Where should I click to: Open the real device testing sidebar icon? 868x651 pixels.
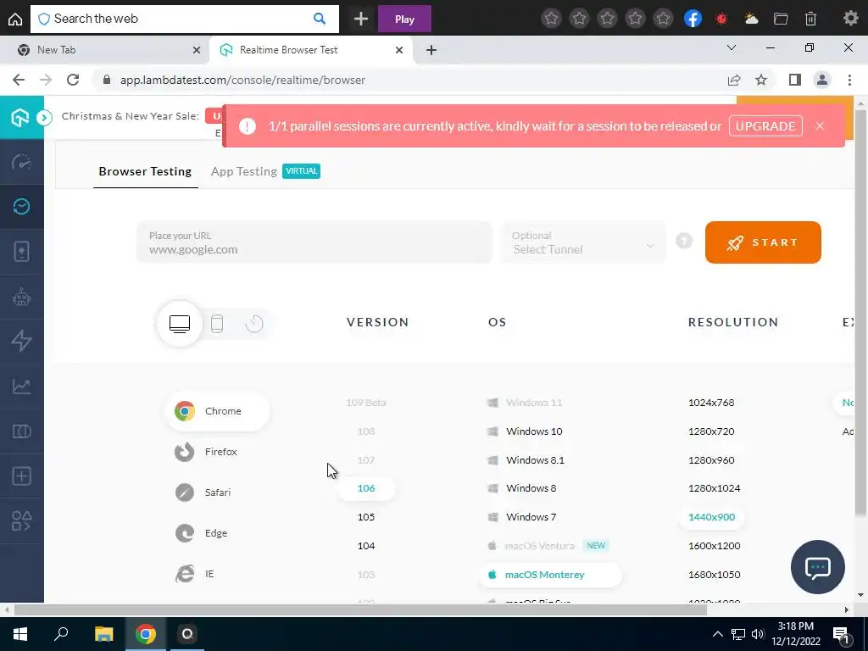pos(21,252)
